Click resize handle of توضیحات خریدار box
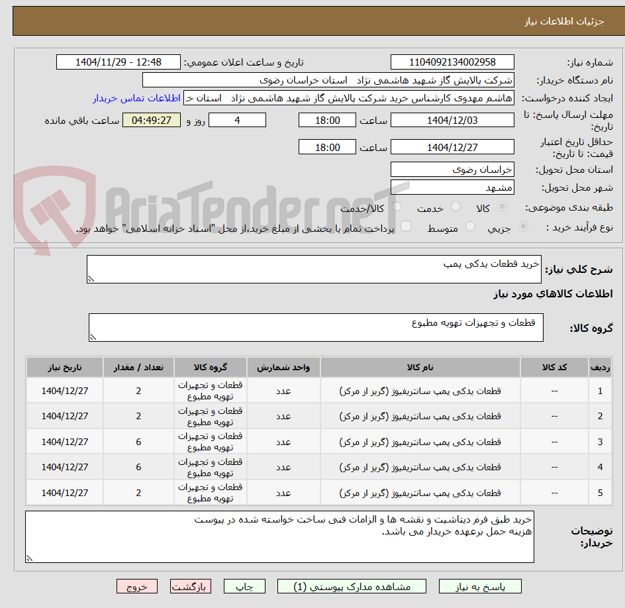This screenshot has height=608, width=625. click(x=29, y=558)
